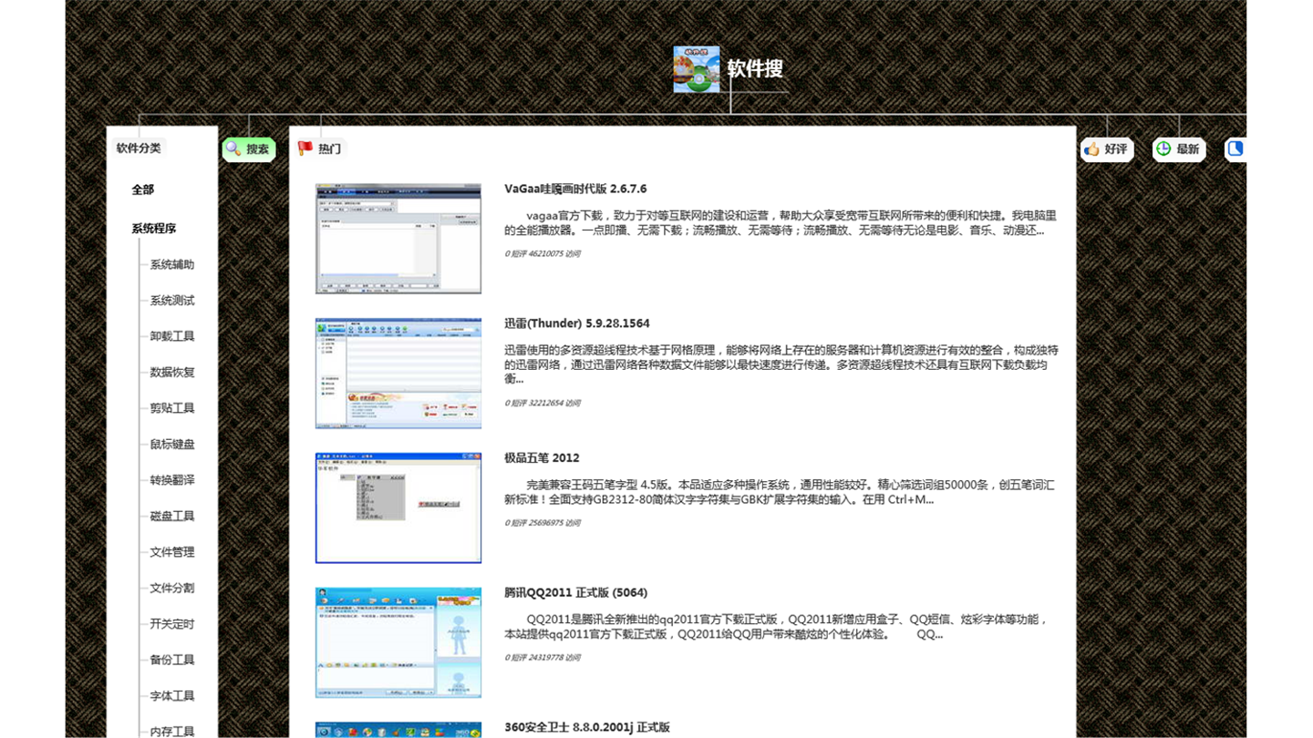
Task: Click the 46210075 访问 stats line
Action: point(543,254)
